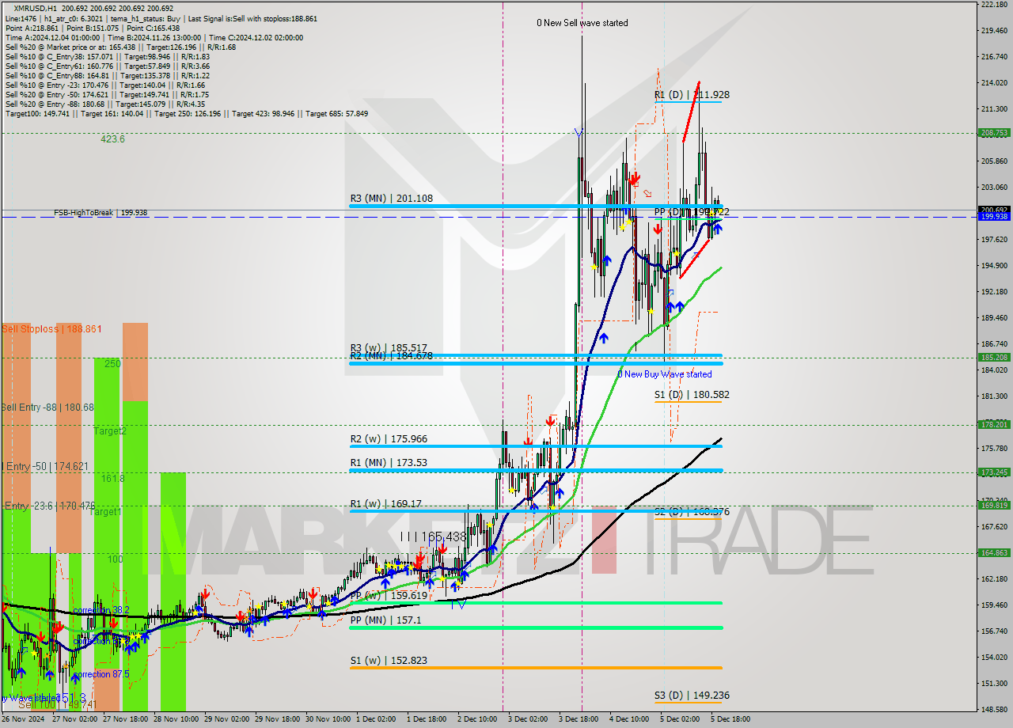Click the 'Point A:218.861' info line

93,28
